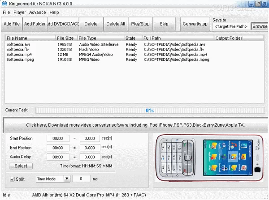Click the Browse button for save path

pos(260,26)
